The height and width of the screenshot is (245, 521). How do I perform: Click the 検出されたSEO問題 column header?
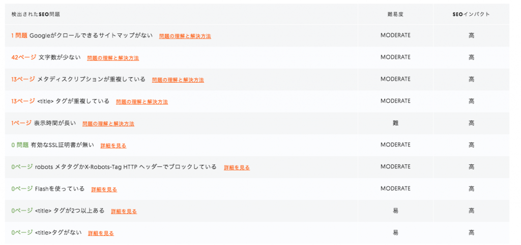pyautogui.click(x=36, y=14)
